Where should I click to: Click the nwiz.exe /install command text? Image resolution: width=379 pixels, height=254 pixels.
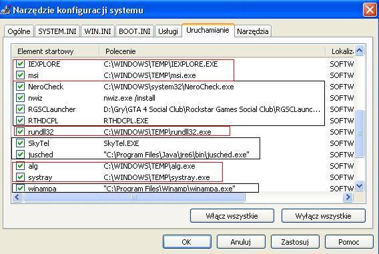pyautogui.click(x=129, y=98)
